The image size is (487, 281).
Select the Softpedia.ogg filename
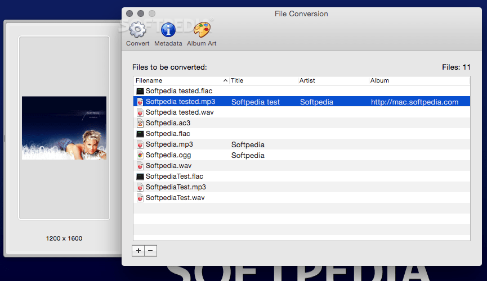pyautogui.click(x=168, y=155)
